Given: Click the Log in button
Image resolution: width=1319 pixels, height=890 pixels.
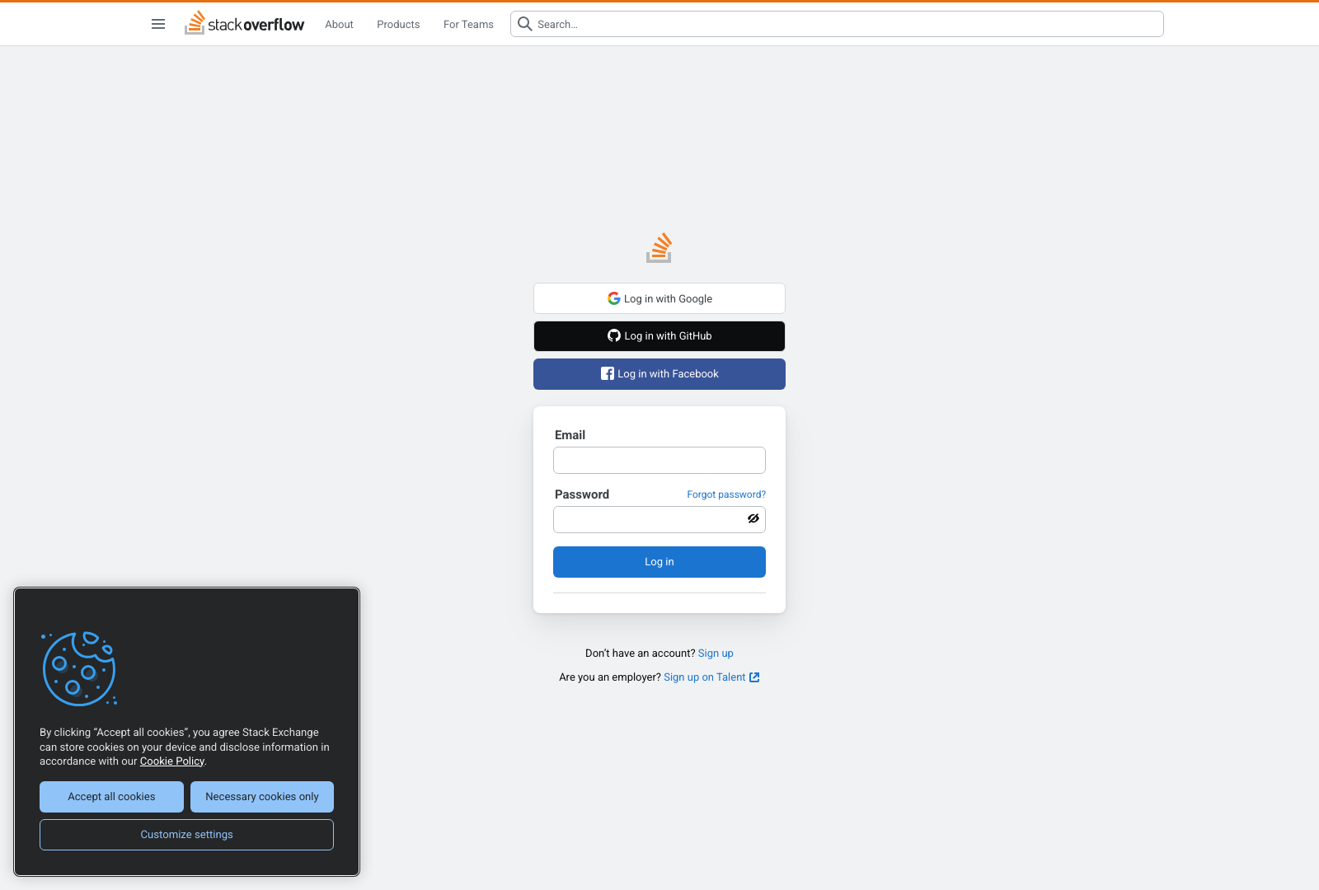Looking at the screenshot, I should coord(659,561).
